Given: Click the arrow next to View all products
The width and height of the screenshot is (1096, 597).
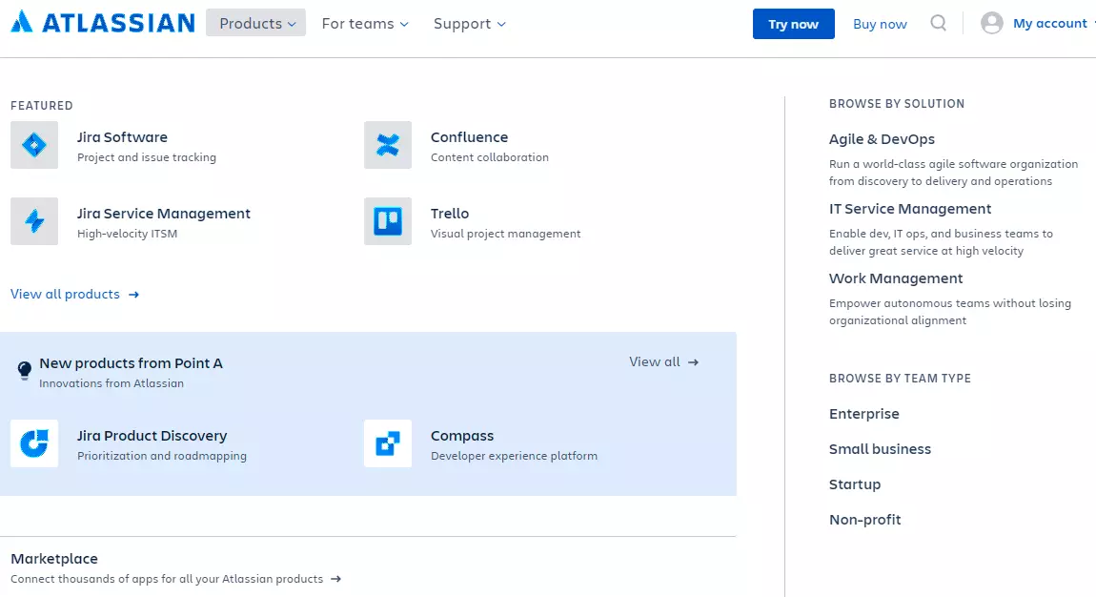Looking at the screenshot, I should 133,295.
